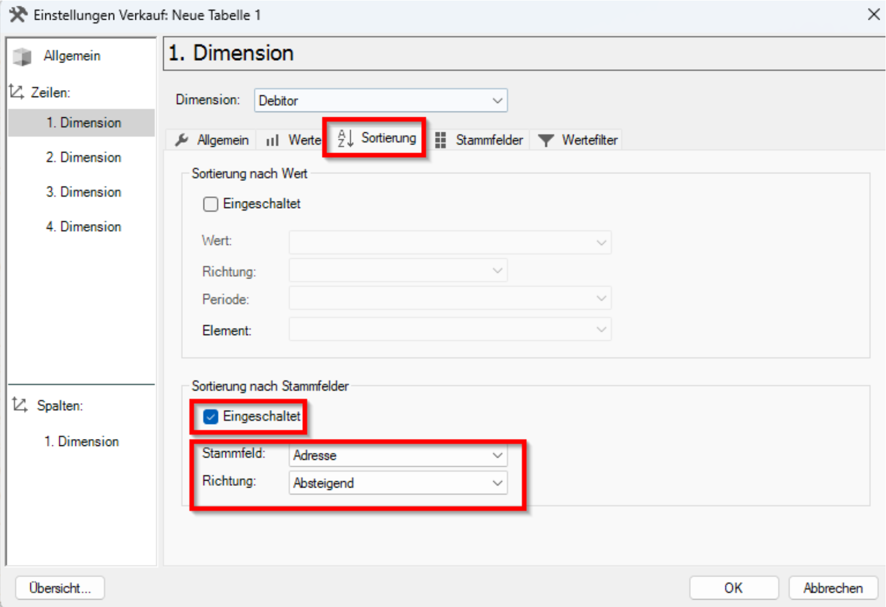The width and height of the screenshot is (886, 607).
Task: Click the bar chart icon on Werte tab
Action: click(x=272, y=140)
